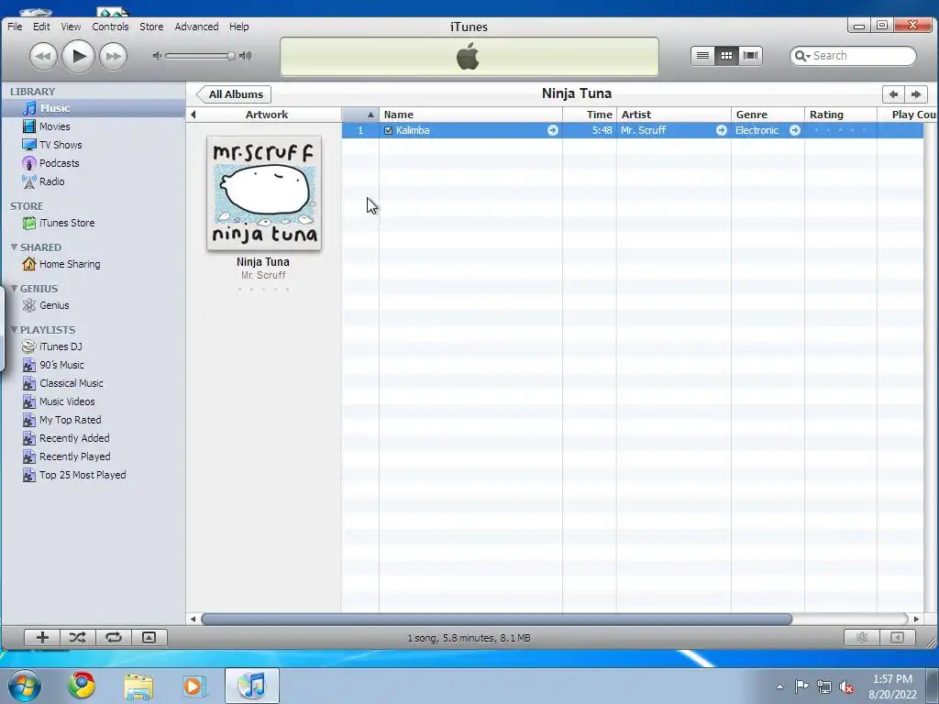The image size is (939, 704).
Task: Select Music in the Library
Action: click(x=94, y=108)
